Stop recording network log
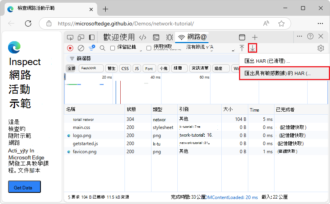Viewport: 330px width, 204px height. [x=70, y=48]
